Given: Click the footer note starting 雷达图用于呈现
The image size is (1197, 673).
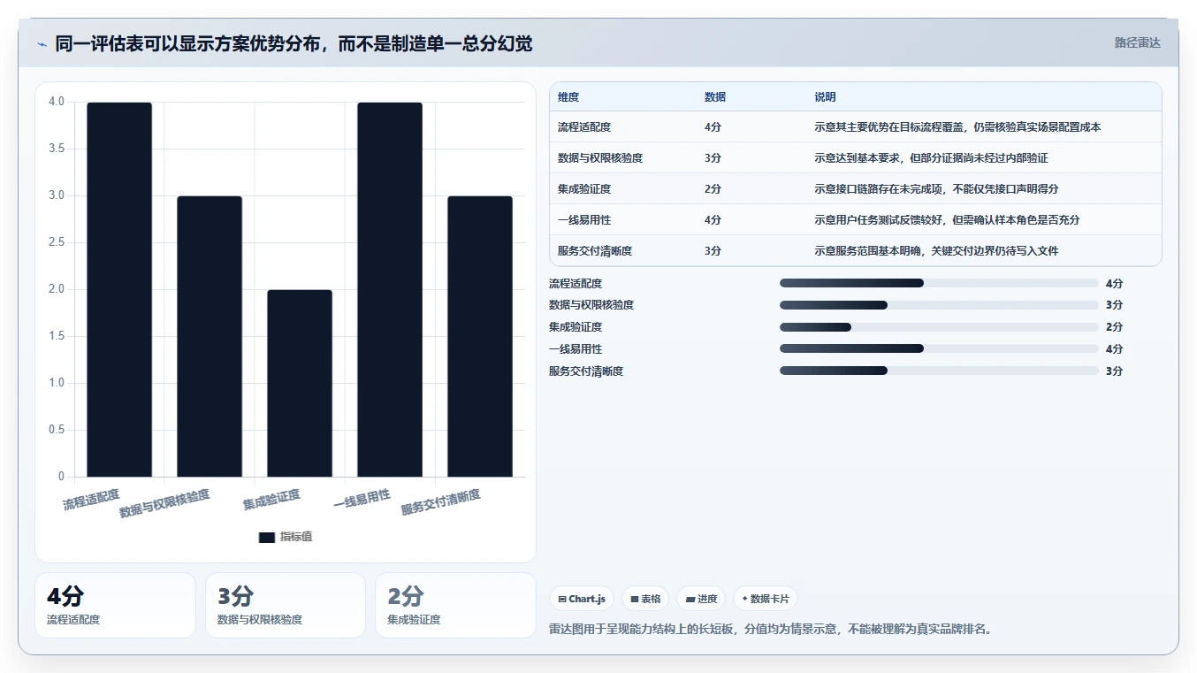Looking at the screenshot, I should pyautogui.click(x=770, y=630).
